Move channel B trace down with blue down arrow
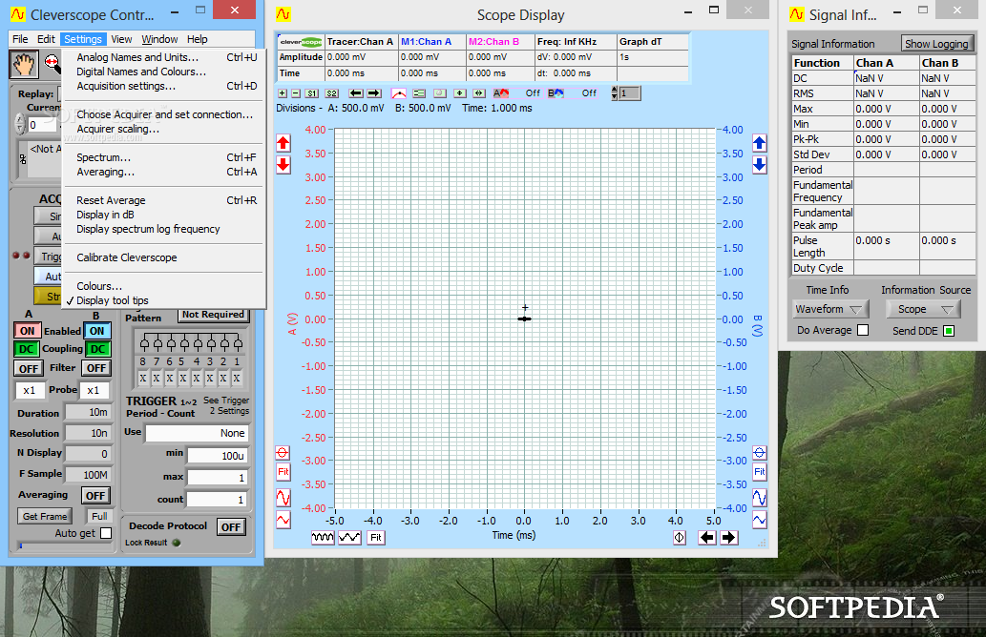 (x=760, y=165)
